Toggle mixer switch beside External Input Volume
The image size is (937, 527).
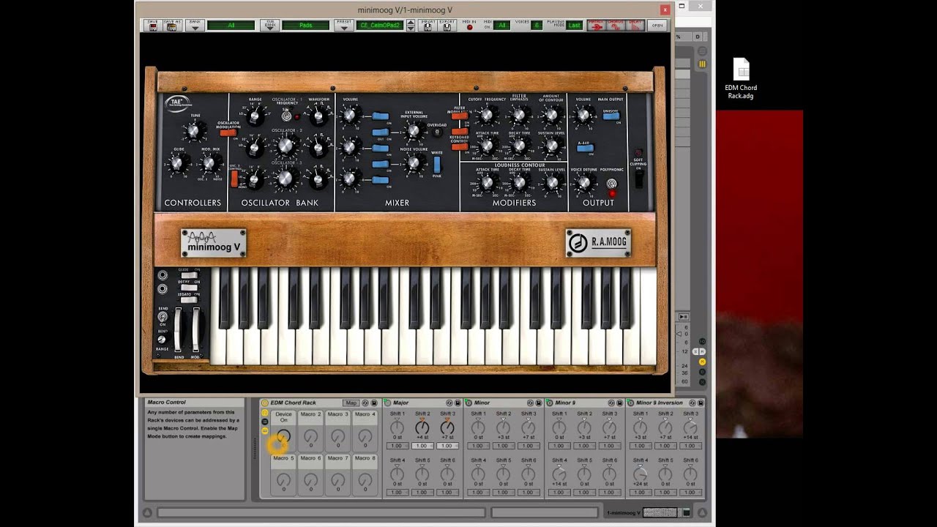click(380, 132)
